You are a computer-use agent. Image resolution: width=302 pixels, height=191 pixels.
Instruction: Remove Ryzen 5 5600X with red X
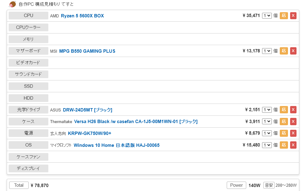pyautogui.click(x=293, y=16)
